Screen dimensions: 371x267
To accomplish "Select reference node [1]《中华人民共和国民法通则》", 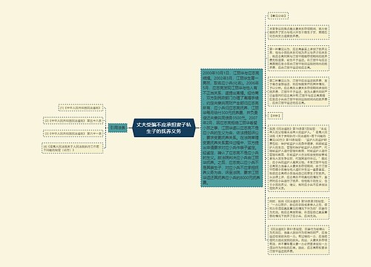I will tap(81, 108).
